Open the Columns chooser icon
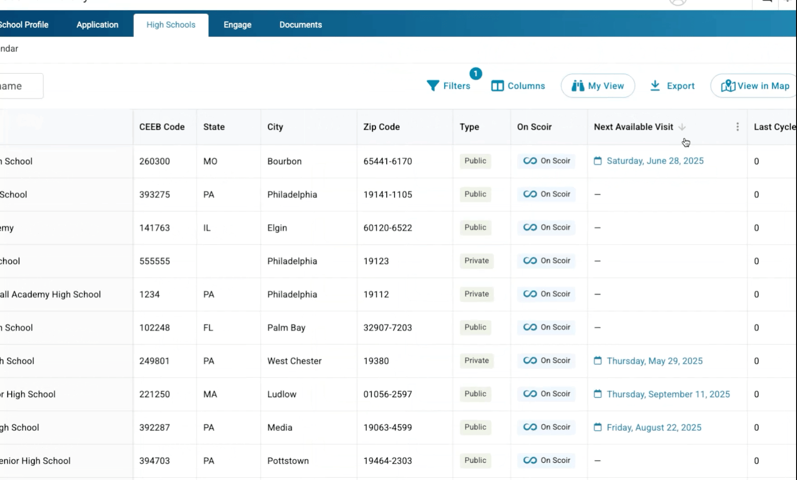 pyautogui.click(x=497, y=86)
